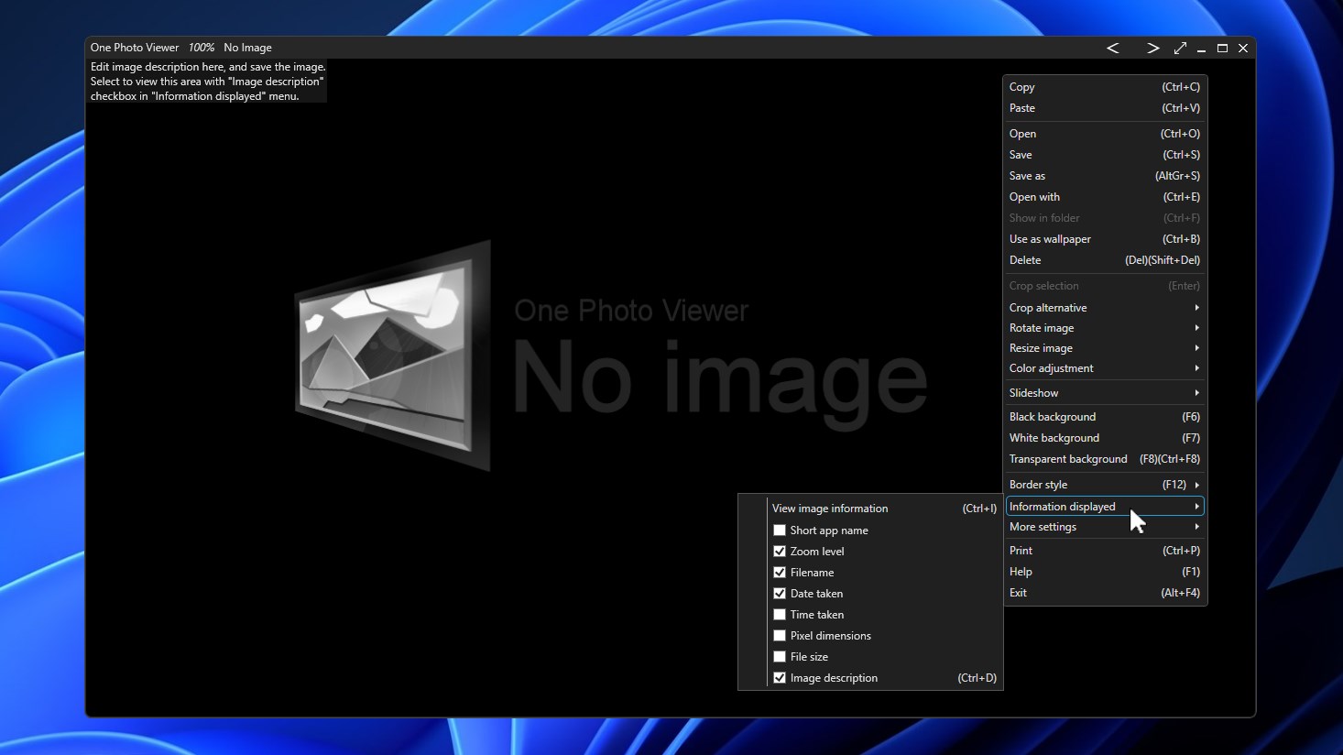Click View image information
The image size is (1343, 755).
pos(830,508)
